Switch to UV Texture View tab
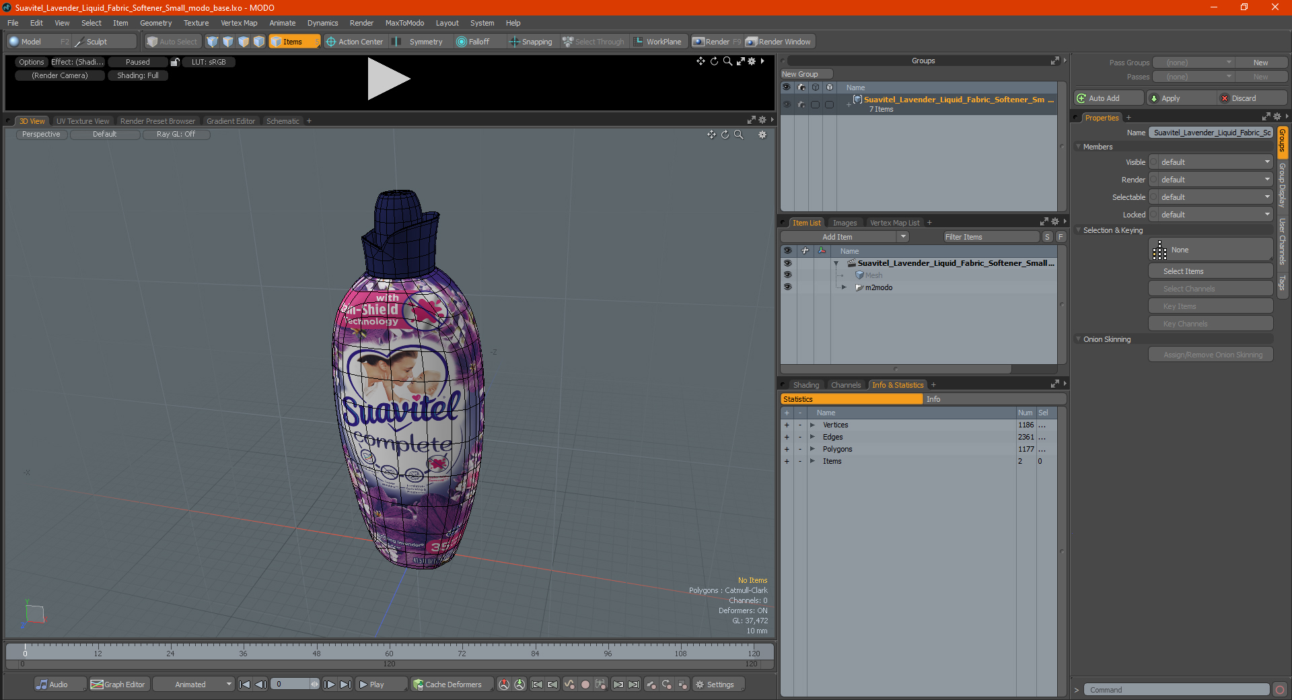 coord(83,121)
